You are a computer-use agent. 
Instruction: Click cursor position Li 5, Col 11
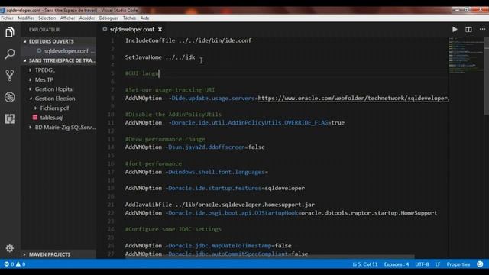point(365,264)
